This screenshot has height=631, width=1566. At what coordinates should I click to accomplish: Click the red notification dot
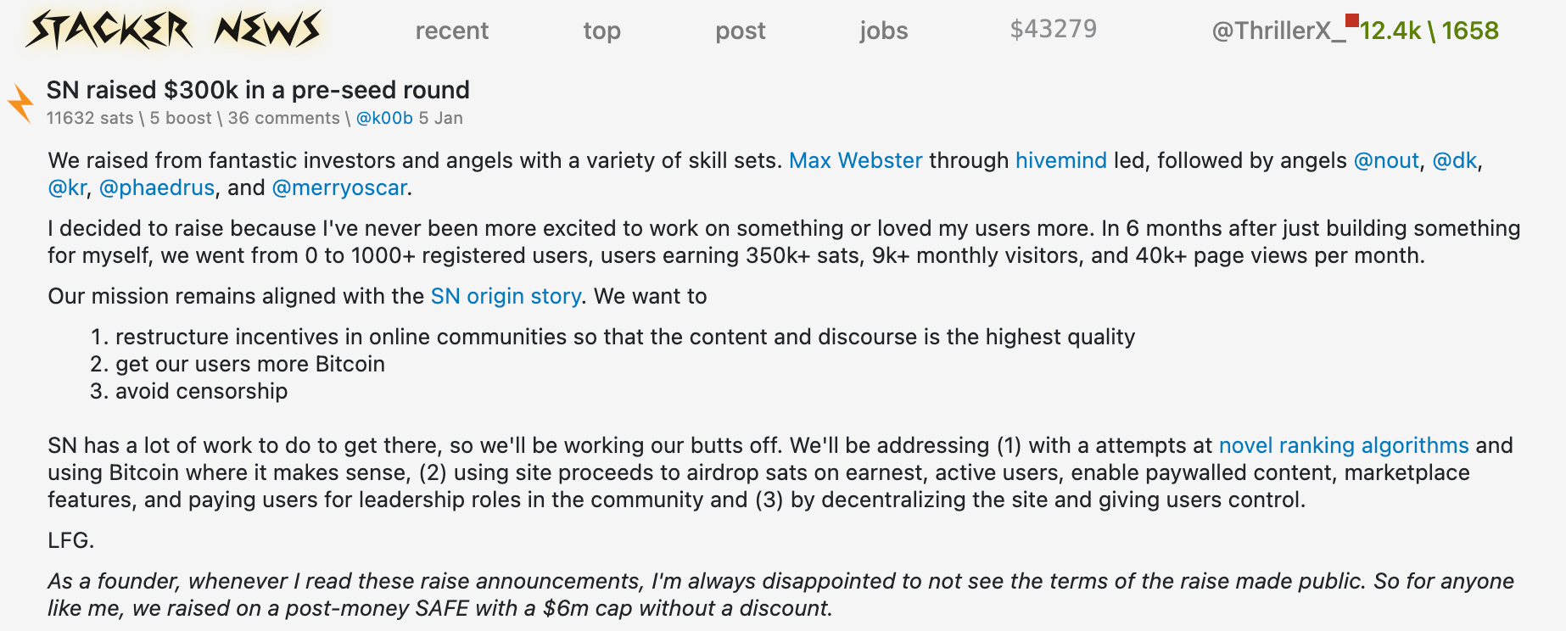pyautogui.click(x=1352, y=20)
